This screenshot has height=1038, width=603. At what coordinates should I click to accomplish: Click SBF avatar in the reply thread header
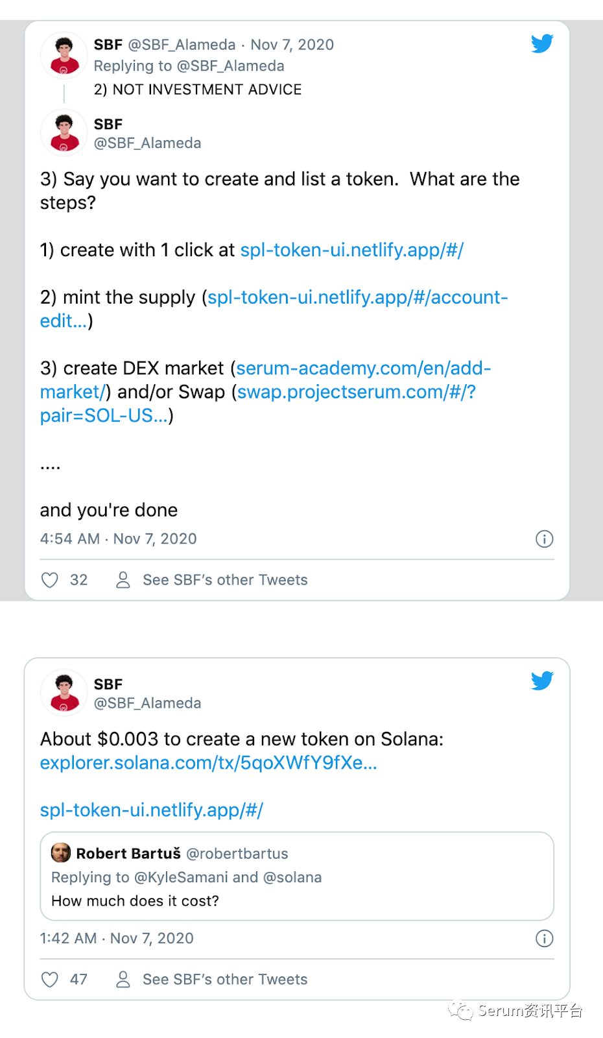pos(64,55)
